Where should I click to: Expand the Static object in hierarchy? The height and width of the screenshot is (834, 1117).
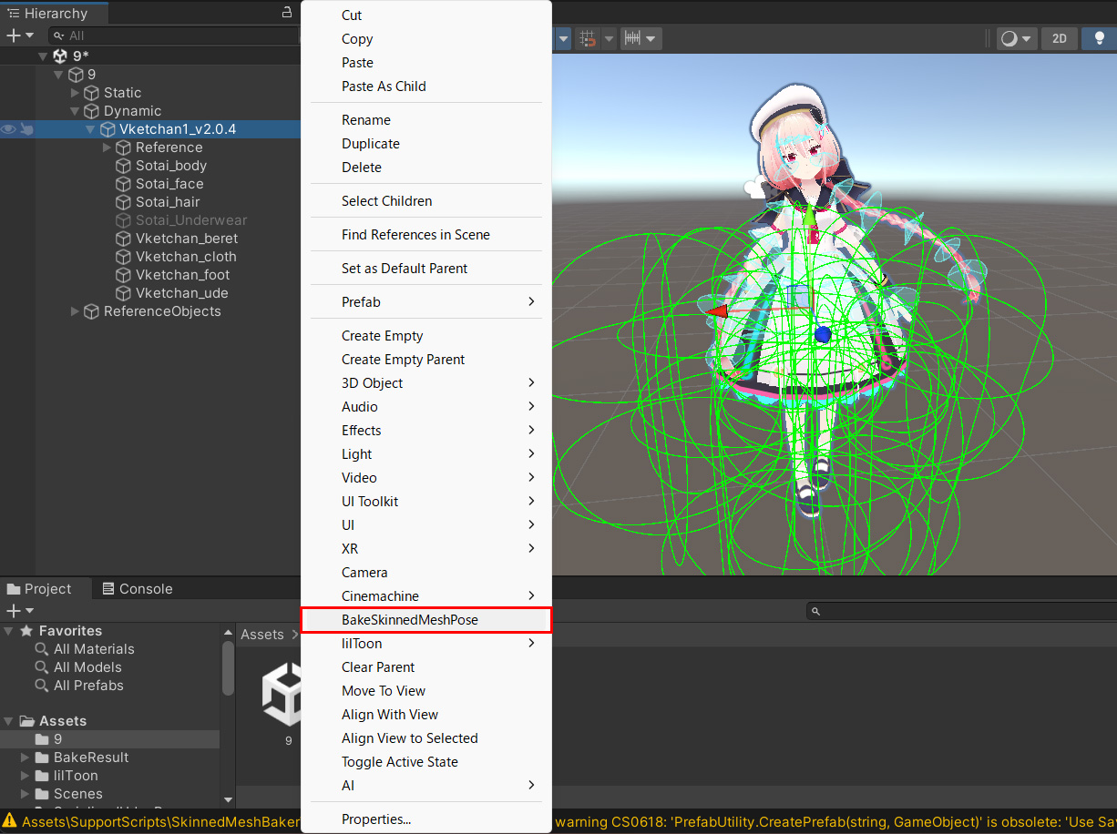(x=76, y=93)
